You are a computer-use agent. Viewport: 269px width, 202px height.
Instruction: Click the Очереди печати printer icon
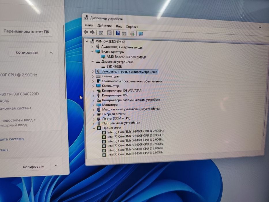99,114
